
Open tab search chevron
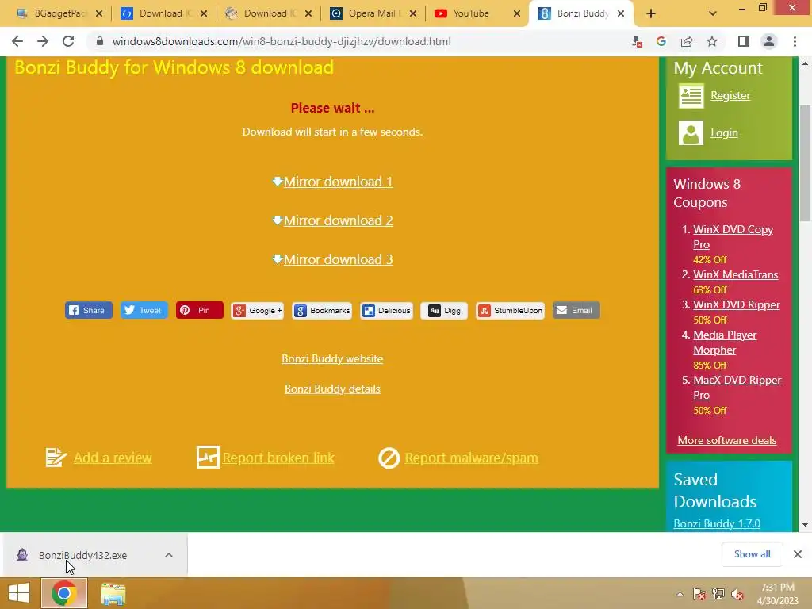[713, 14]
